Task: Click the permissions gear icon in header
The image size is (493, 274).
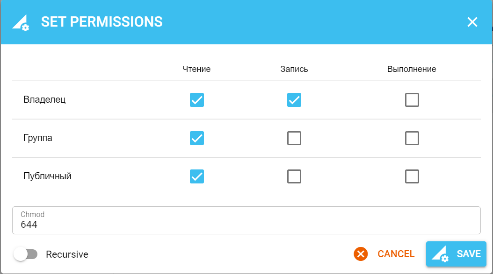Action: [21, 22]
